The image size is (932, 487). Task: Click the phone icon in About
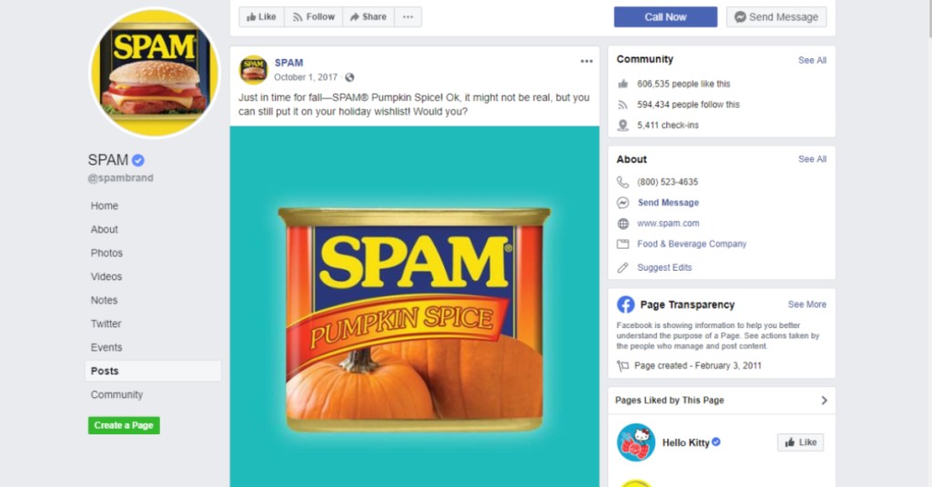point(623,182)
